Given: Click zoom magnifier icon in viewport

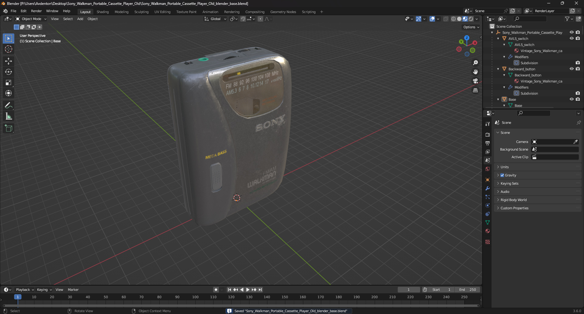Looking at the screenshot, I should click(x=475, y=63).
